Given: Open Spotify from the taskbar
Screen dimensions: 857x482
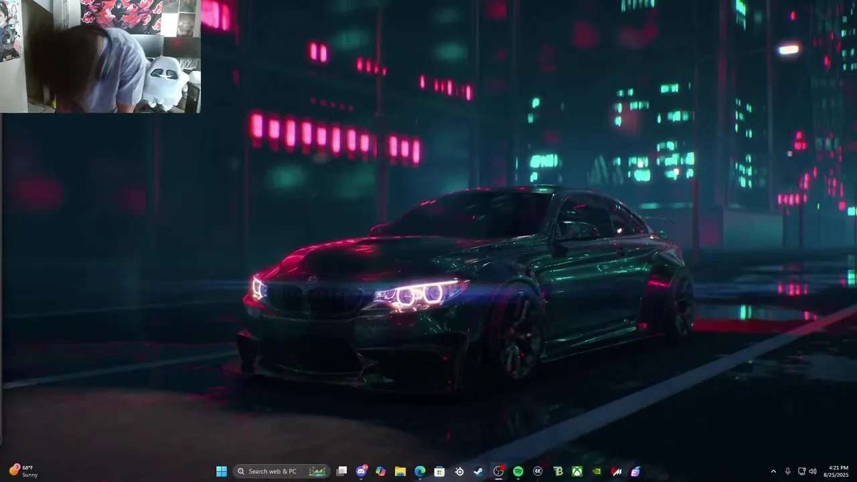Looking at the screenshot, I should coord(518,471).
